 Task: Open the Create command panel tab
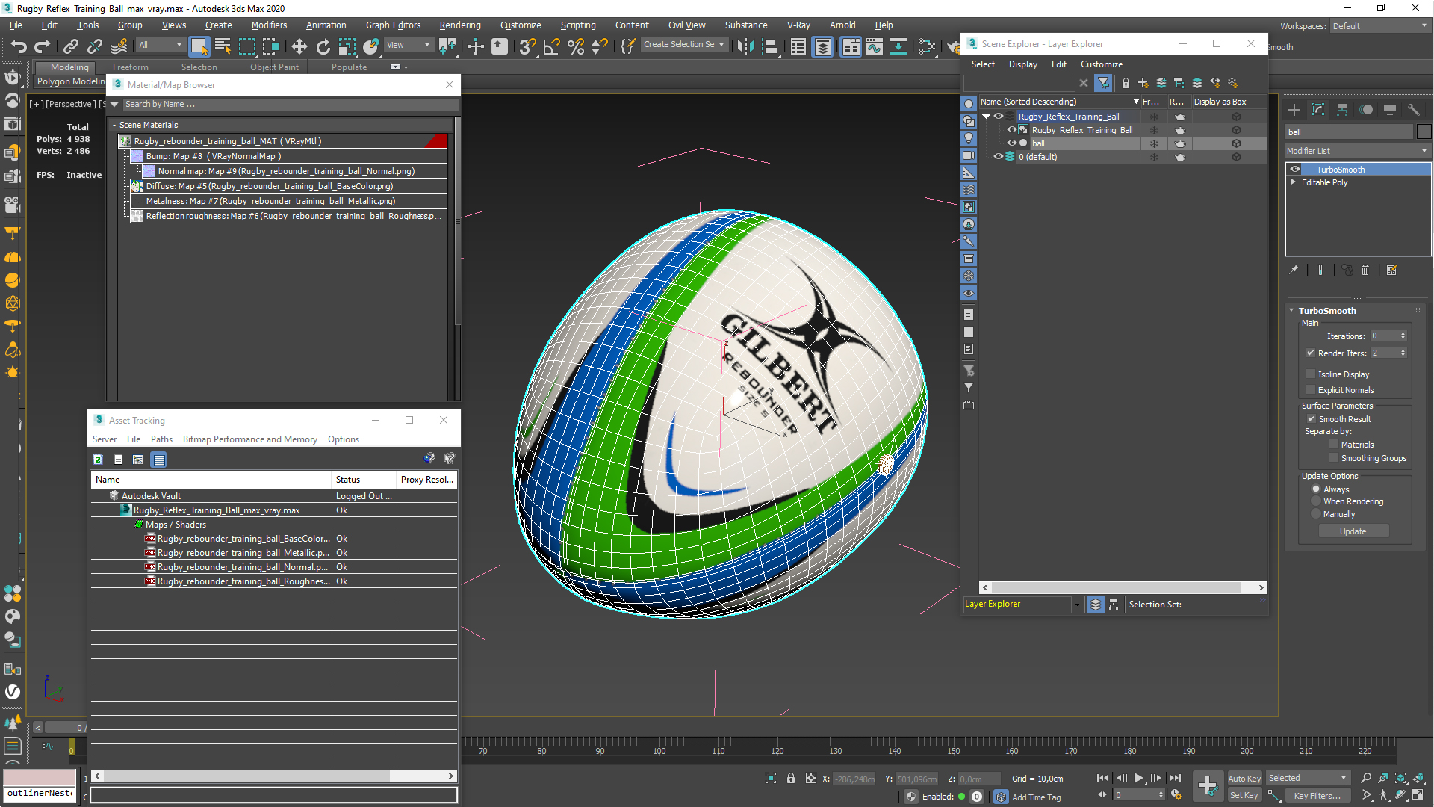(1294, 110)
